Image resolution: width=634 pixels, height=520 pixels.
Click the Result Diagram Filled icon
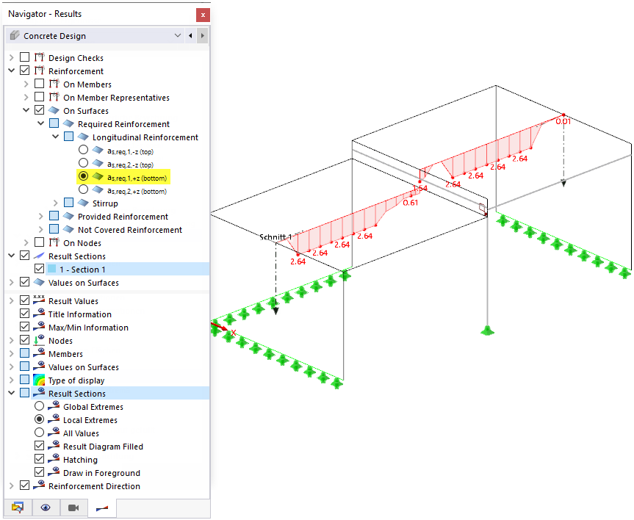[x=54, y=446]
